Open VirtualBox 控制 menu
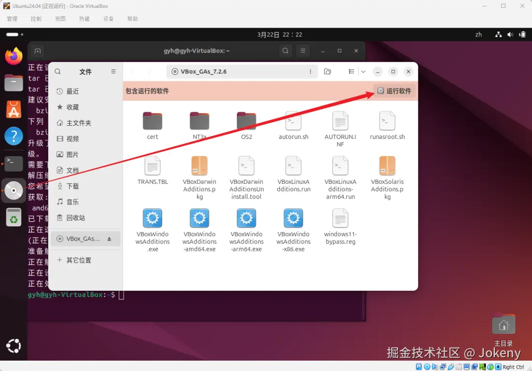This screenshot has width=532, height=371. [36, 19]
